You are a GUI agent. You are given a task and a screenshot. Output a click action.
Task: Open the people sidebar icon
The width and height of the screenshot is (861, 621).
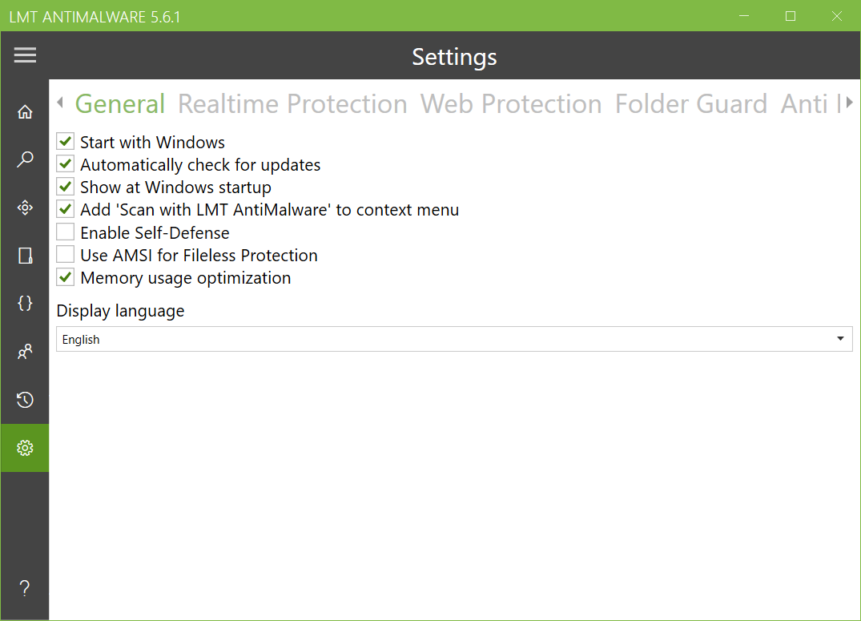pos(25,352)
